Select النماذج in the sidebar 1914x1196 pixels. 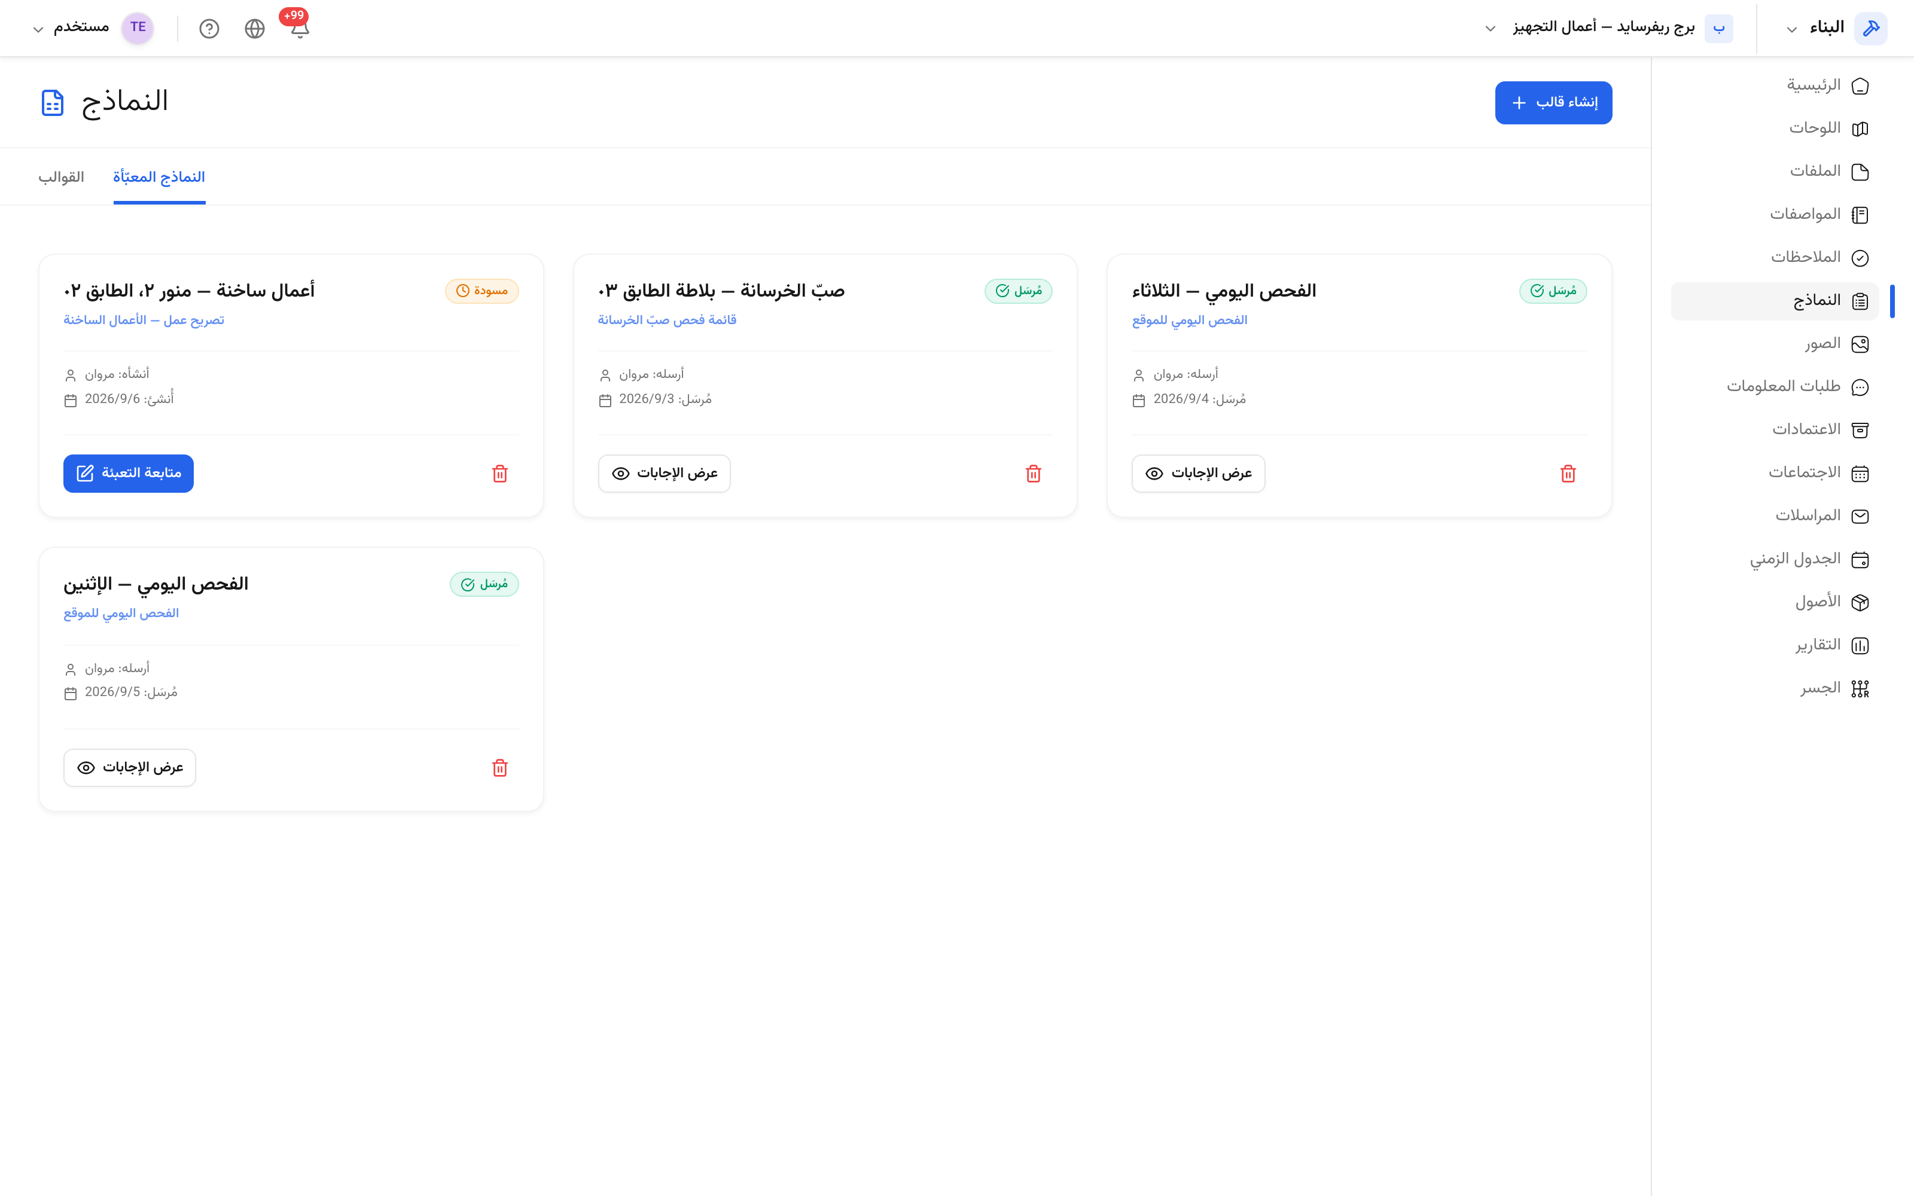pos(1775,301)
